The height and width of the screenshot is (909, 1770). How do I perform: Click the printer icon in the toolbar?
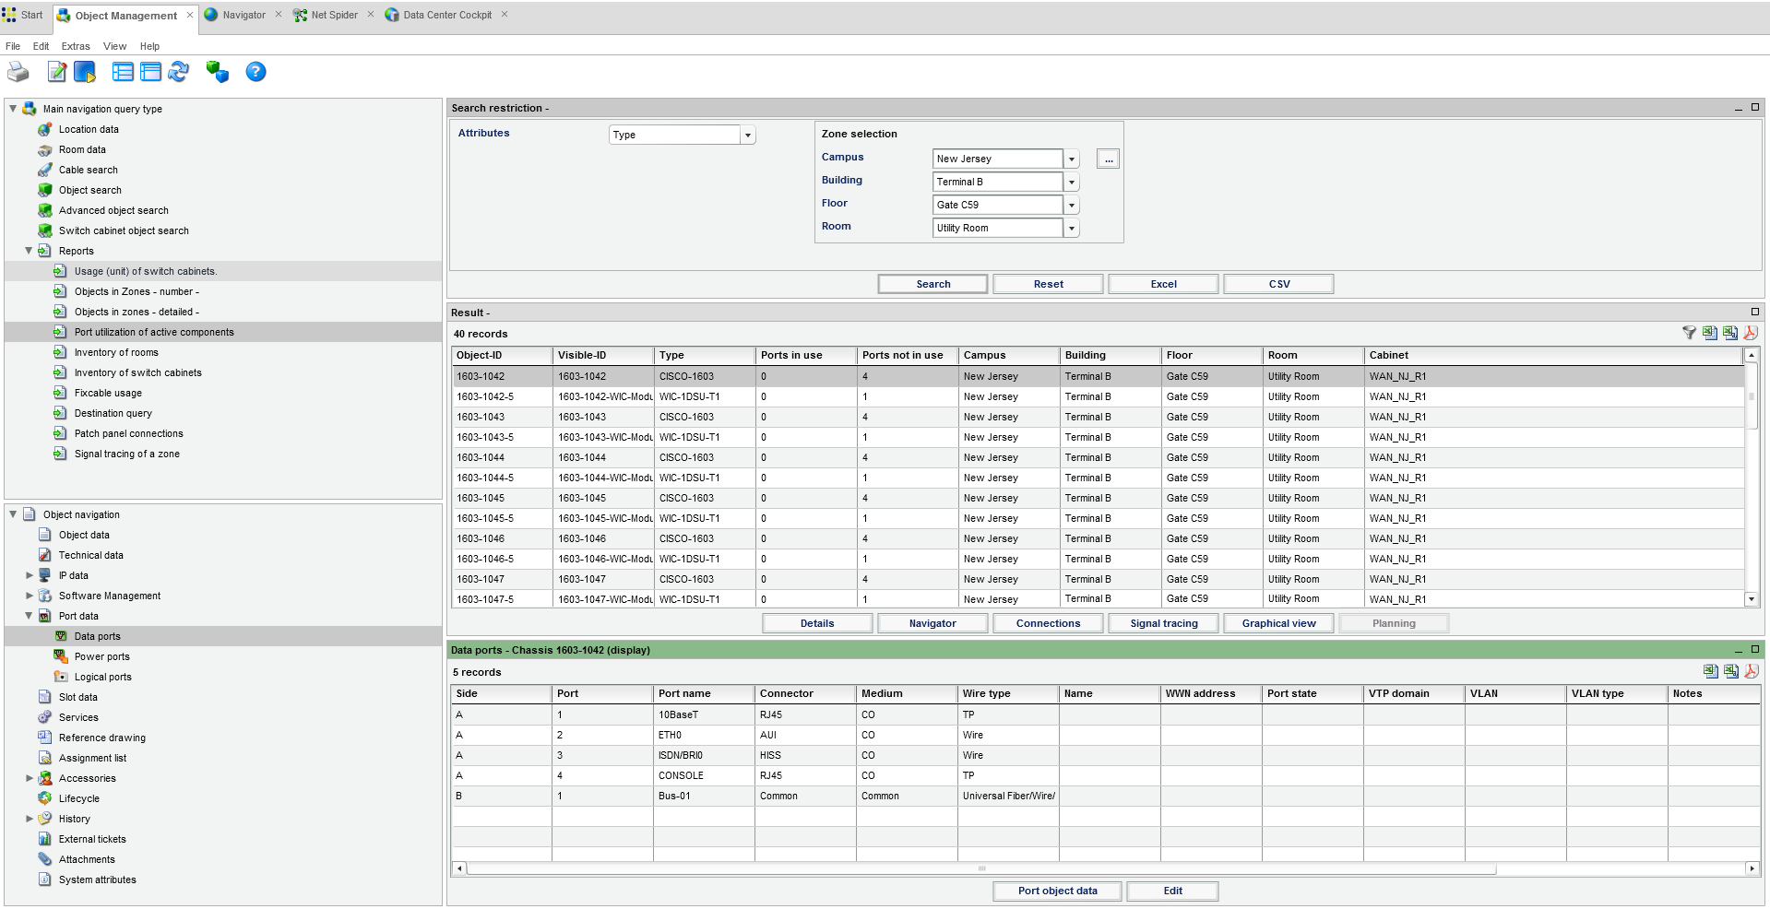[x=18, y=72]
